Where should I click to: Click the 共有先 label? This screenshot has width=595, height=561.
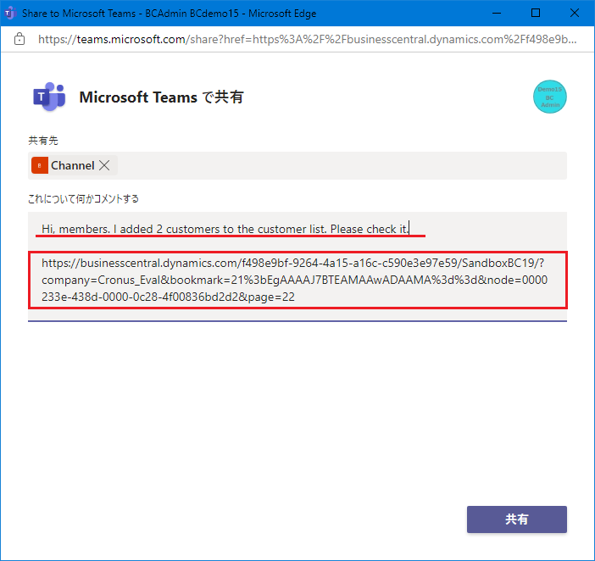[43, 140]
